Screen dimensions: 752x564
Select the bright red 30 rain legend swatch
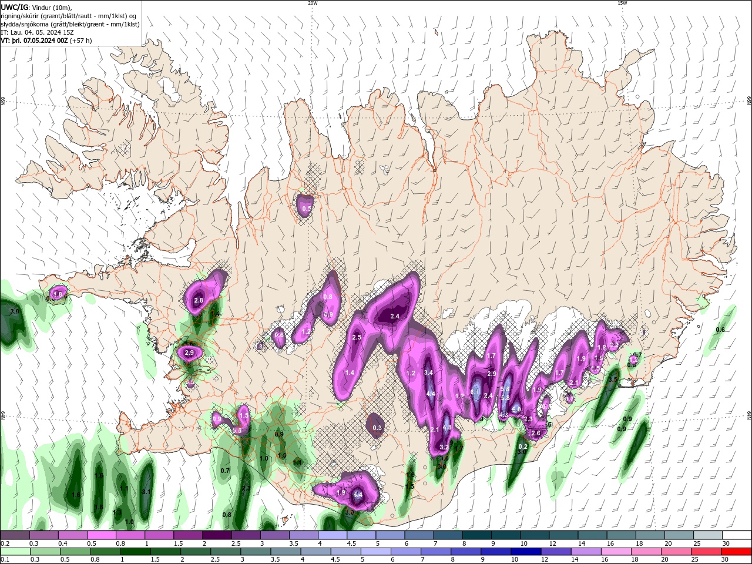click(x=737, y=552)
